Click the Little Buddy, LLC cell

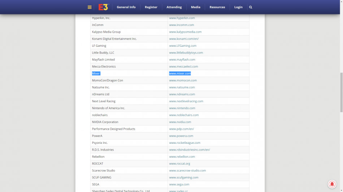click(x=129, y=53)
